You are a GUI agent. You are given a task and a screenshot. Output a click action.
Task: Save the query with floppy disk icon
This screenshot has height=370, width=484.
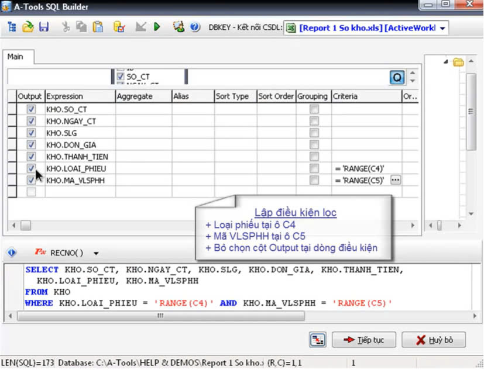click(x=44, y=27)
